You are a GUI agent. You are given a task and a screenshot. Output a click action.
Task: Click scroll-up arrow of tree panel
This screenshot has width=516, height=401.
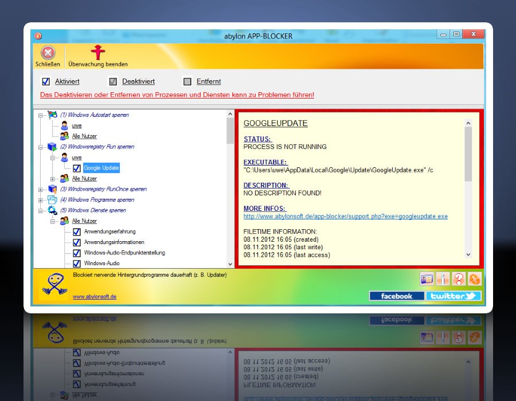click(230, 114)
